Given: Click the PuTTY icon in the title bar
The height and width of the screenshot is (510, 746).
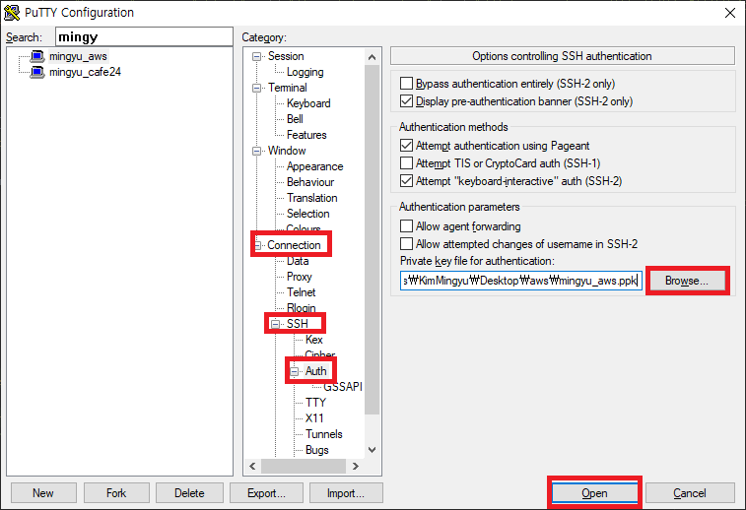Looking at the screenshot, I should [x=11, y=13].
